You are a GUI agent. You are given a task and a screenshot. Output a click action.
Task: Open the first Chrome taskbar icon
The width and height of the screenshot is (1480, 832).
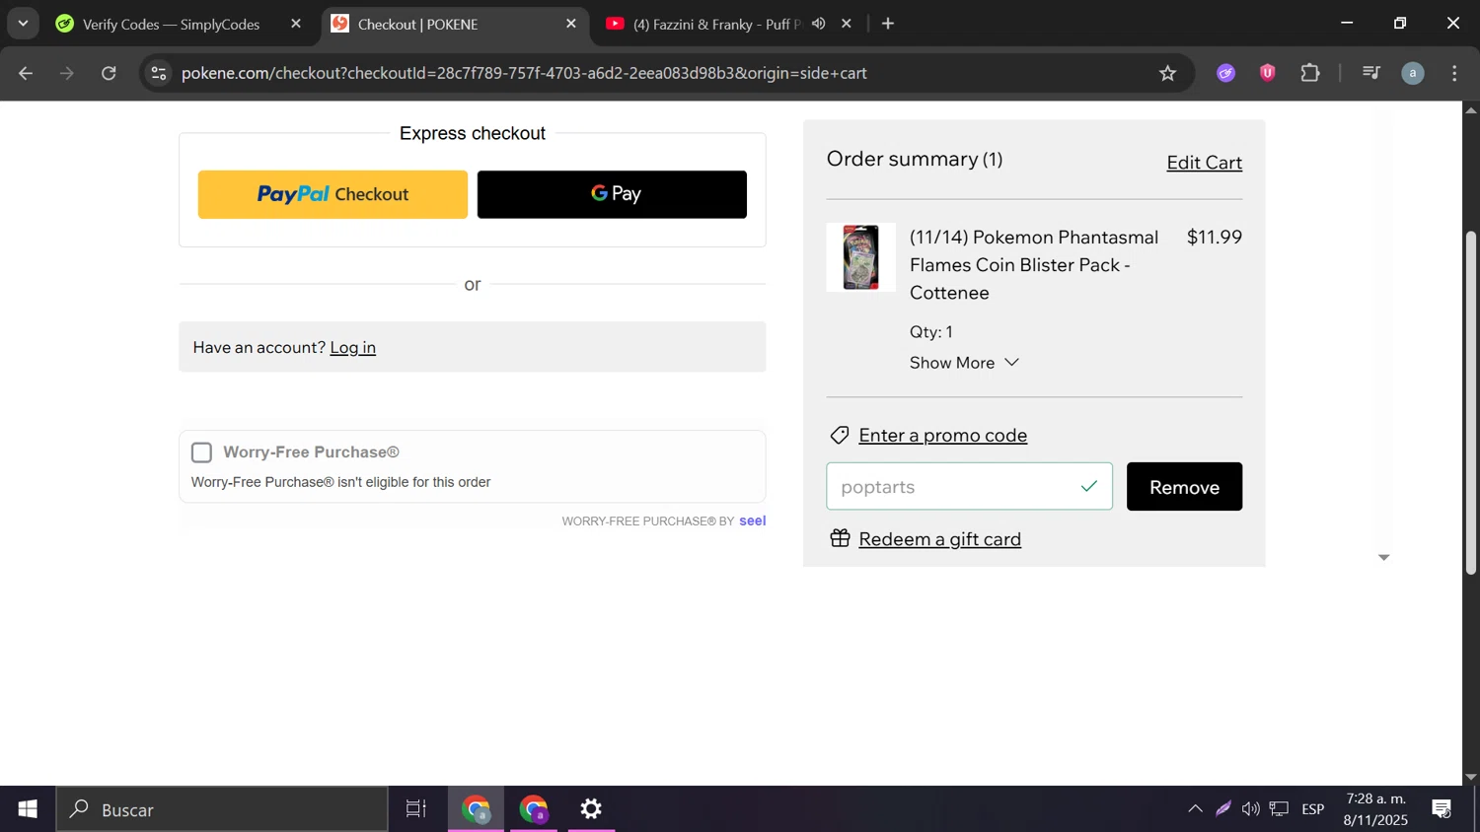pos(477,809)
